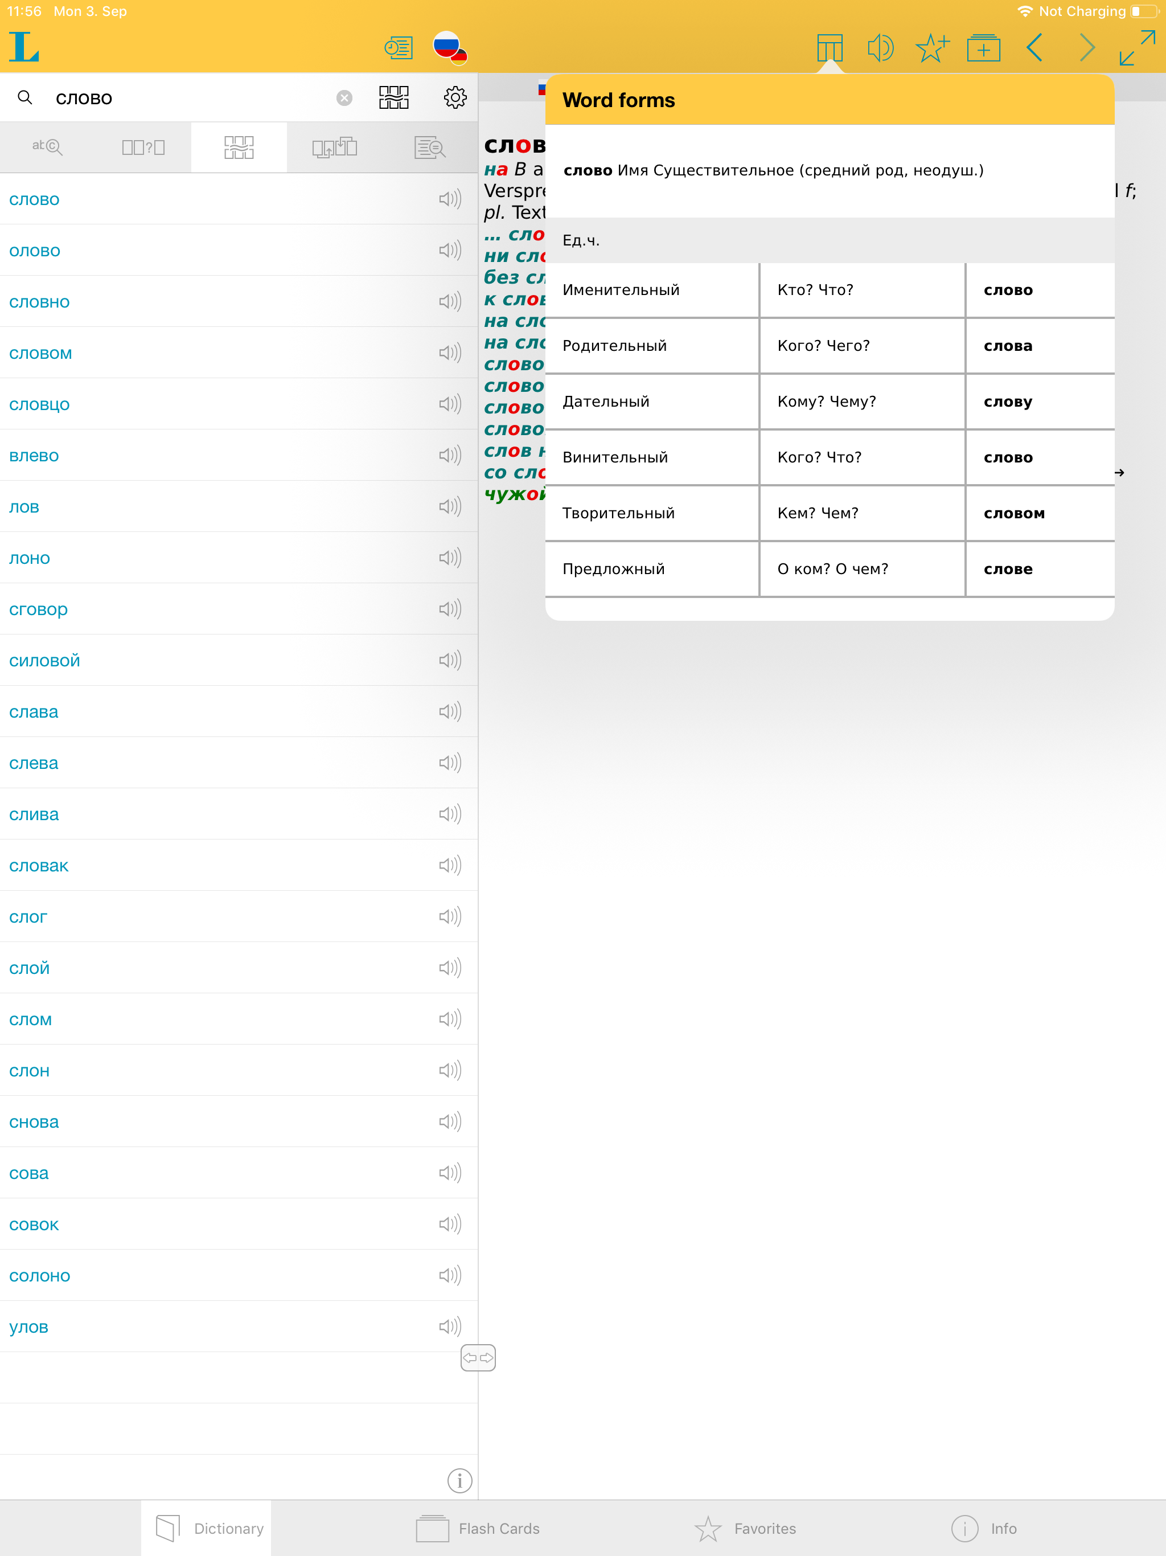1166x1556 pixels.
Task: Open settings with the gear icon
Action: pyautogui.click(x=455, y=98)
